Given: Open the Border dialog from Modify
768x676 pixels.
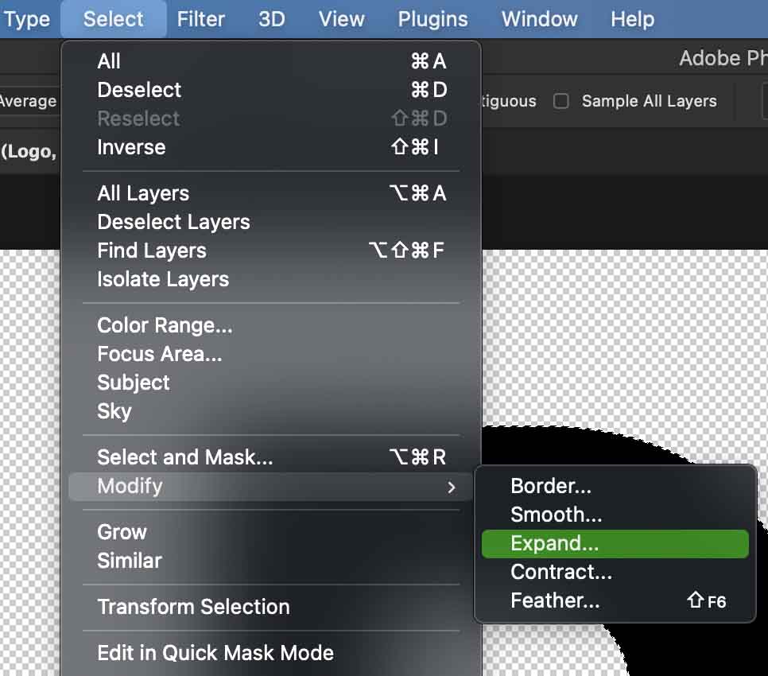Looking at the screenshot, I should point(615,486).
